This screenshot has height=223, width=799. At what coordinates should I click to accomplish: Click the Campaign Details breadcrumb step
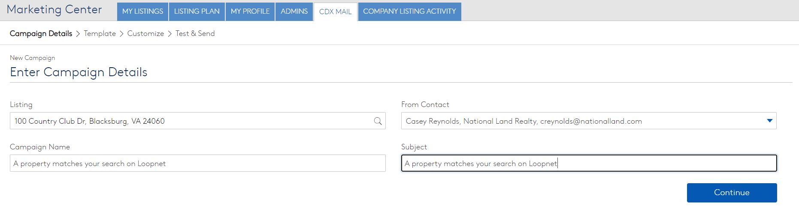tap(41, 33)
